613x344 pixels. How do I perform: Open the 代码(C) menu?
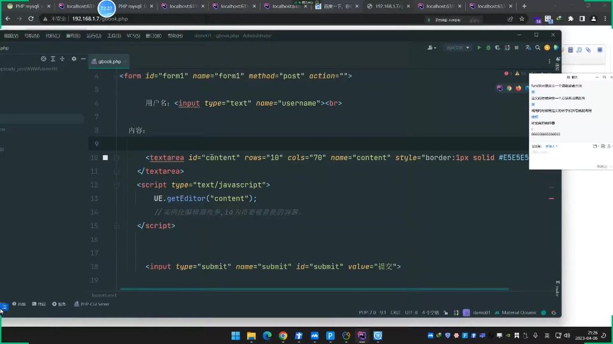[x=53, y=35]
